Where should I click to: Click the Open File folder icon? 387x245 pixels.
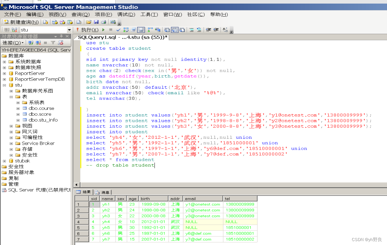[x=89, y=22]
